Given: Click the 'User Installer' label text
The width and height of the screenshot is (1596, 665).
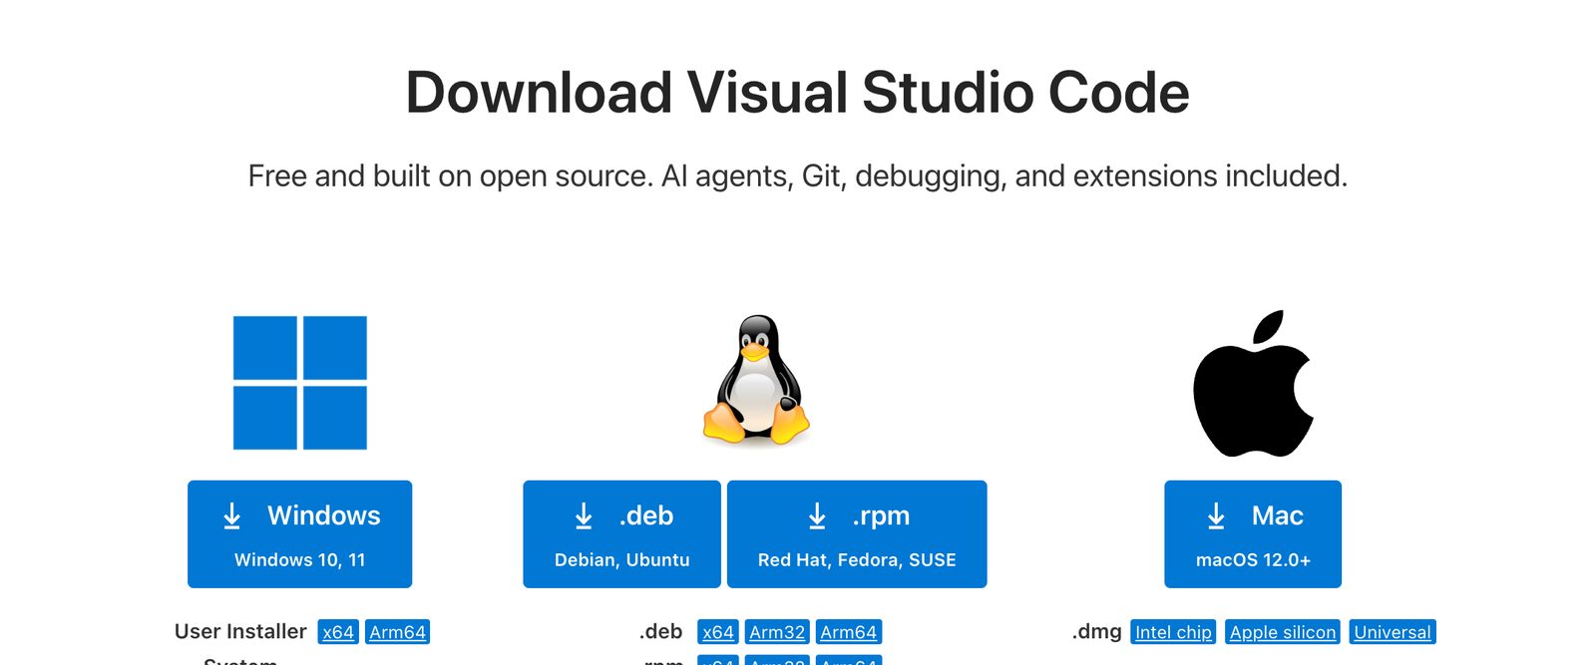Looking at the screenshot, I should [240, 631].
